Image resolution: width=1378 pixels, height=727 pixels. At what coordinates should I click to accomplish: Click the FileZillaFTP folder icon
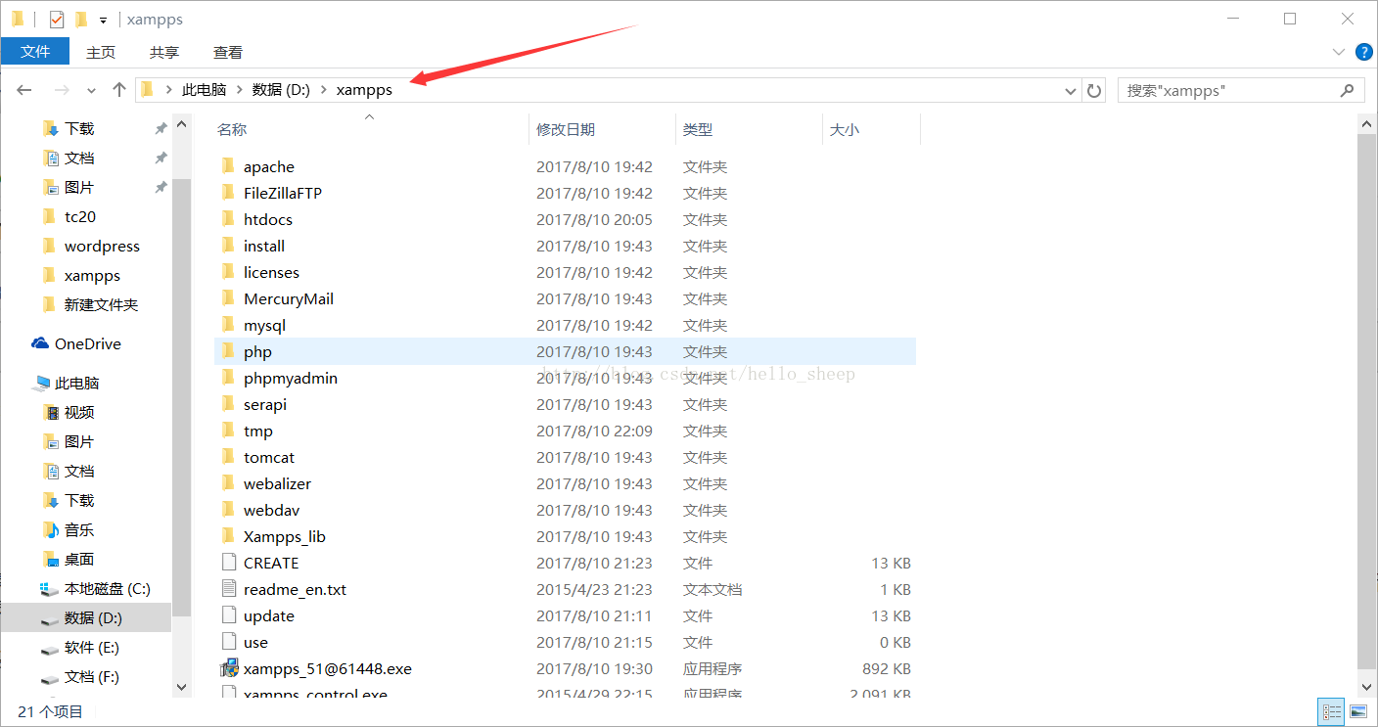click(x=228, y=193)
